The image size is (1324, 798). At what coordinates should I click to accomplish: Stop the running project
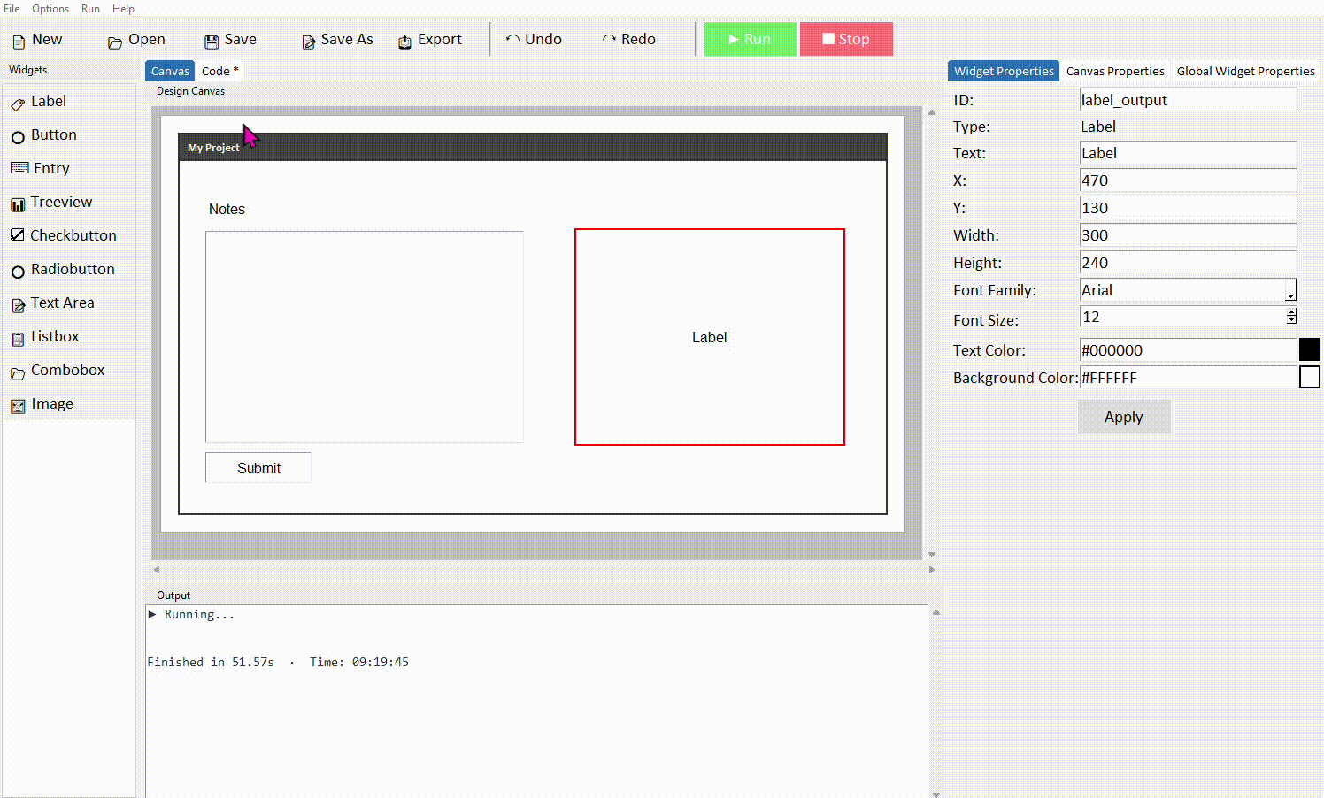pos(846,39)
